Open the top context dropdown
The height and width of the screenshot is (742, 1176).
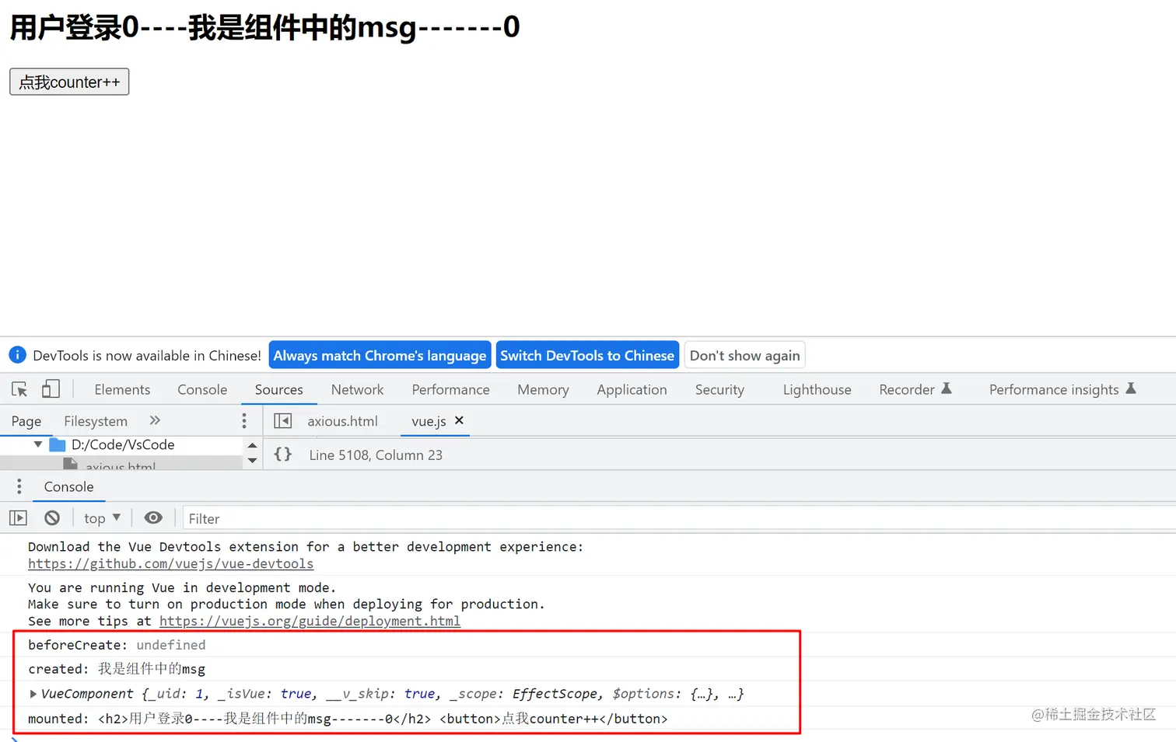[x=102, y=518]
